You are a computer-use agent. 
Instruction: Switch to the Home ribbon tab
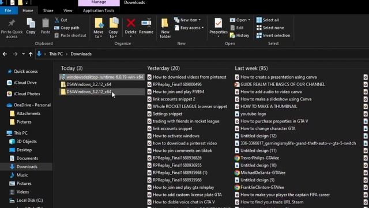click(28, 10)
